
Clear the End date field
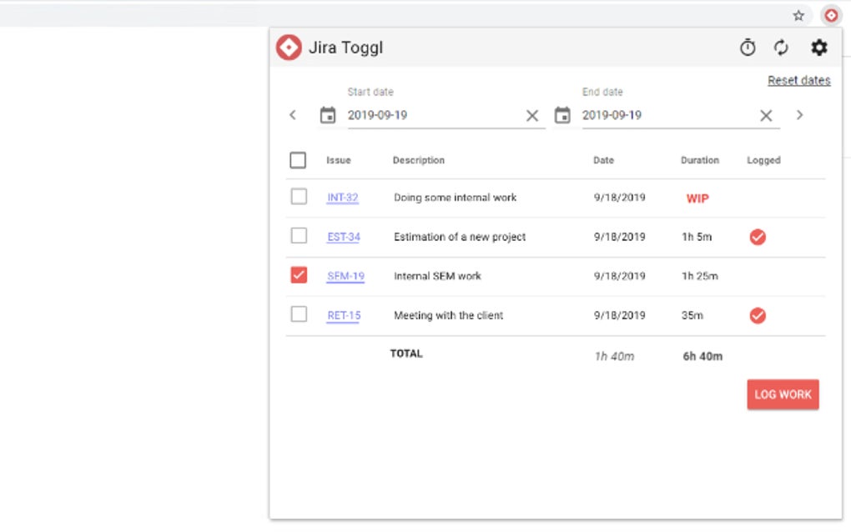tap(766, 116)
